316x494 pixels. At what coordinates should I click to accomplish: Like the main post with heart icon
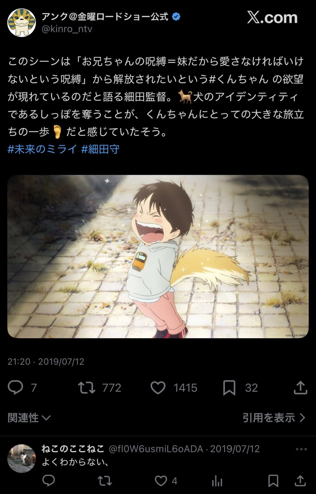coord(158,388)
